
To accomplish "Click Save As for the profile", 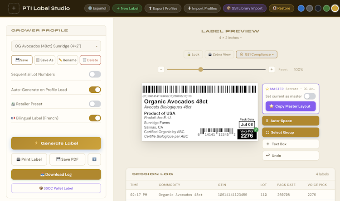I will tap(45, 60).
